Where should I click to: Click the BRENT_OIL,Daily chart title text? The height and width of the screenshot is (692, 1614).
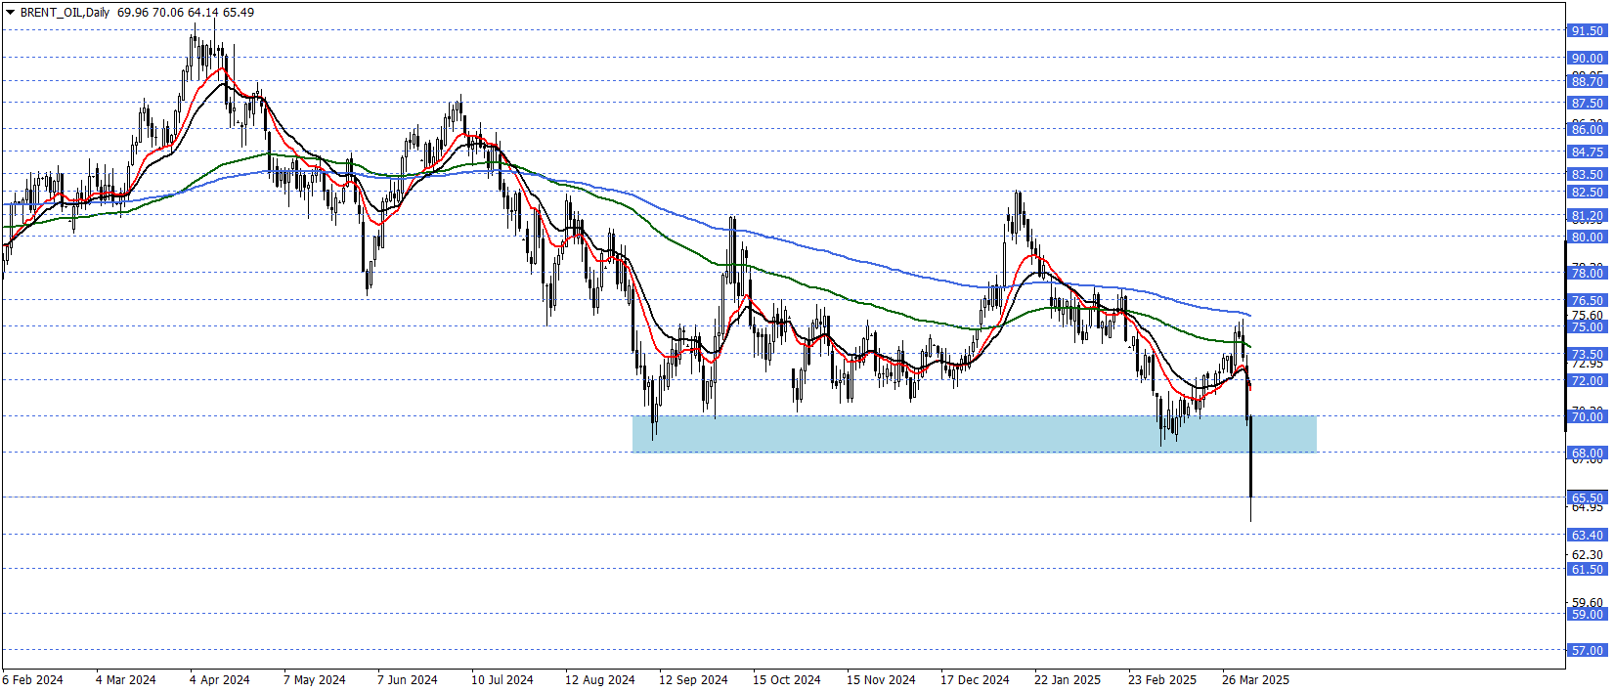tap(65, 13)
